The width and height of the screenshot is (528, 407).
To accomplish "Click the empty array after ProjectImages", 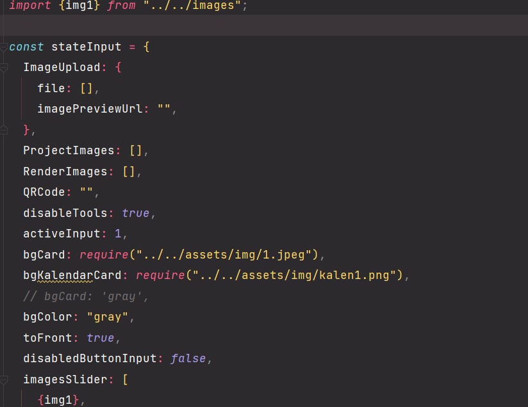I will (136, 150).
